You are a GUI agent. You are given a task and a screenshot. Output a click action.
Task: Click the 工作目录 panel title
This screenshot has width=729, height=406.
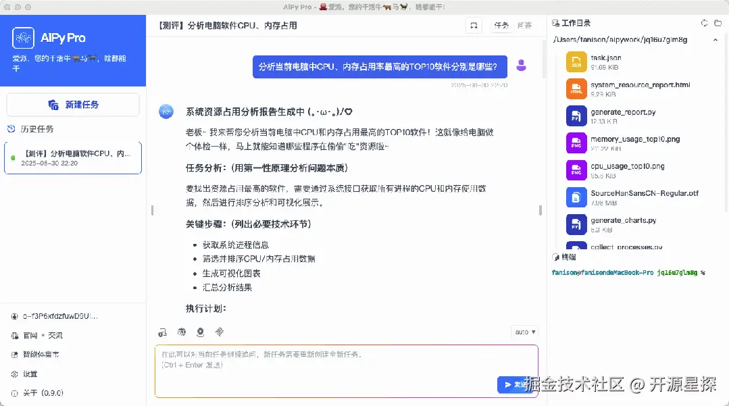click(x=576, y=23)
